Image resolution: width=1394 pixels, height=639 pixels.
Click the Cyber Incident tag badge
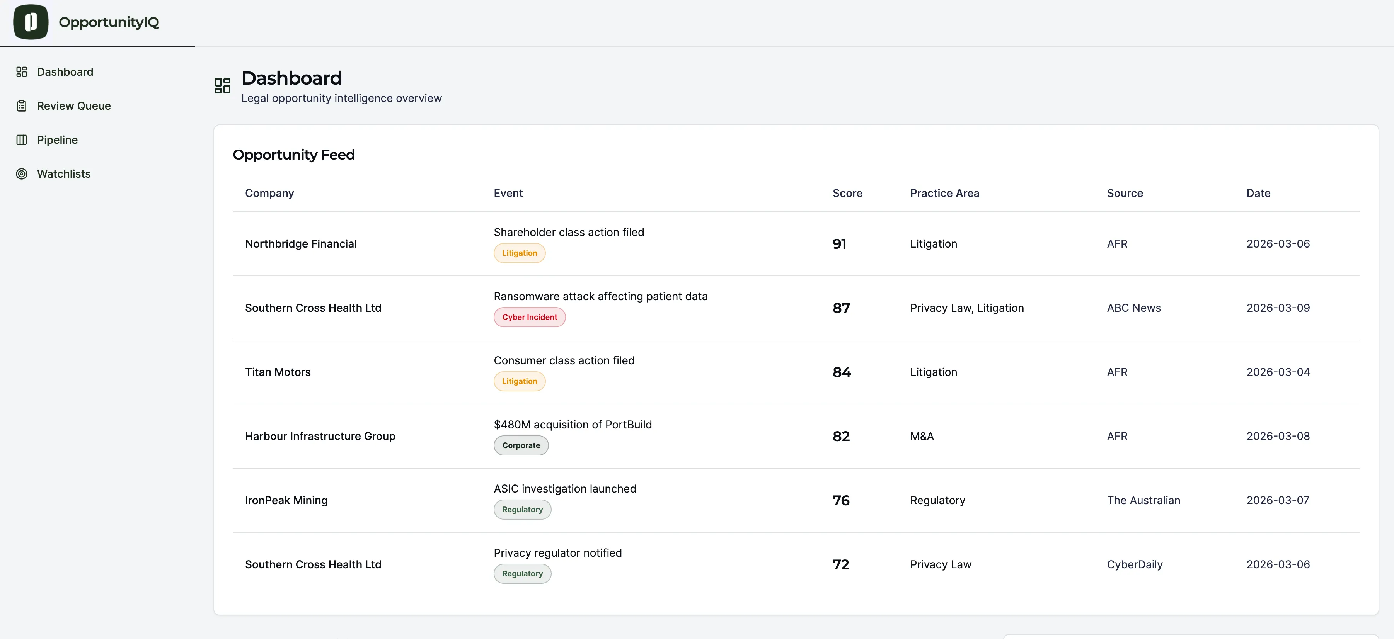pyautogui.click(x=529, y=317)
